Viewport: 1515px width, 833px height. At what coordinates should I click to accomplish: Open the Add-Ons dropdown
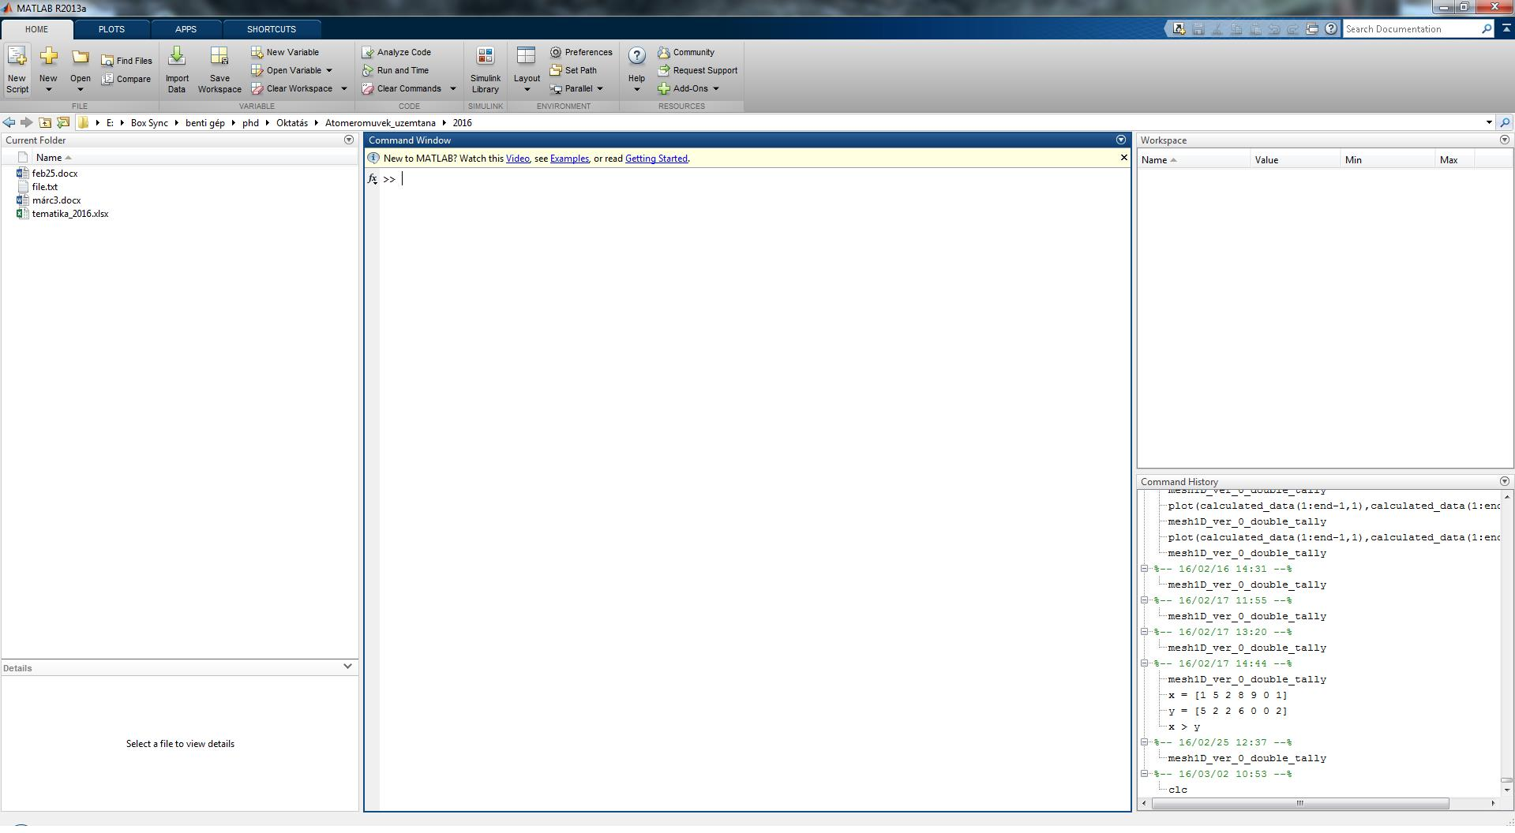tap(689, 88)
